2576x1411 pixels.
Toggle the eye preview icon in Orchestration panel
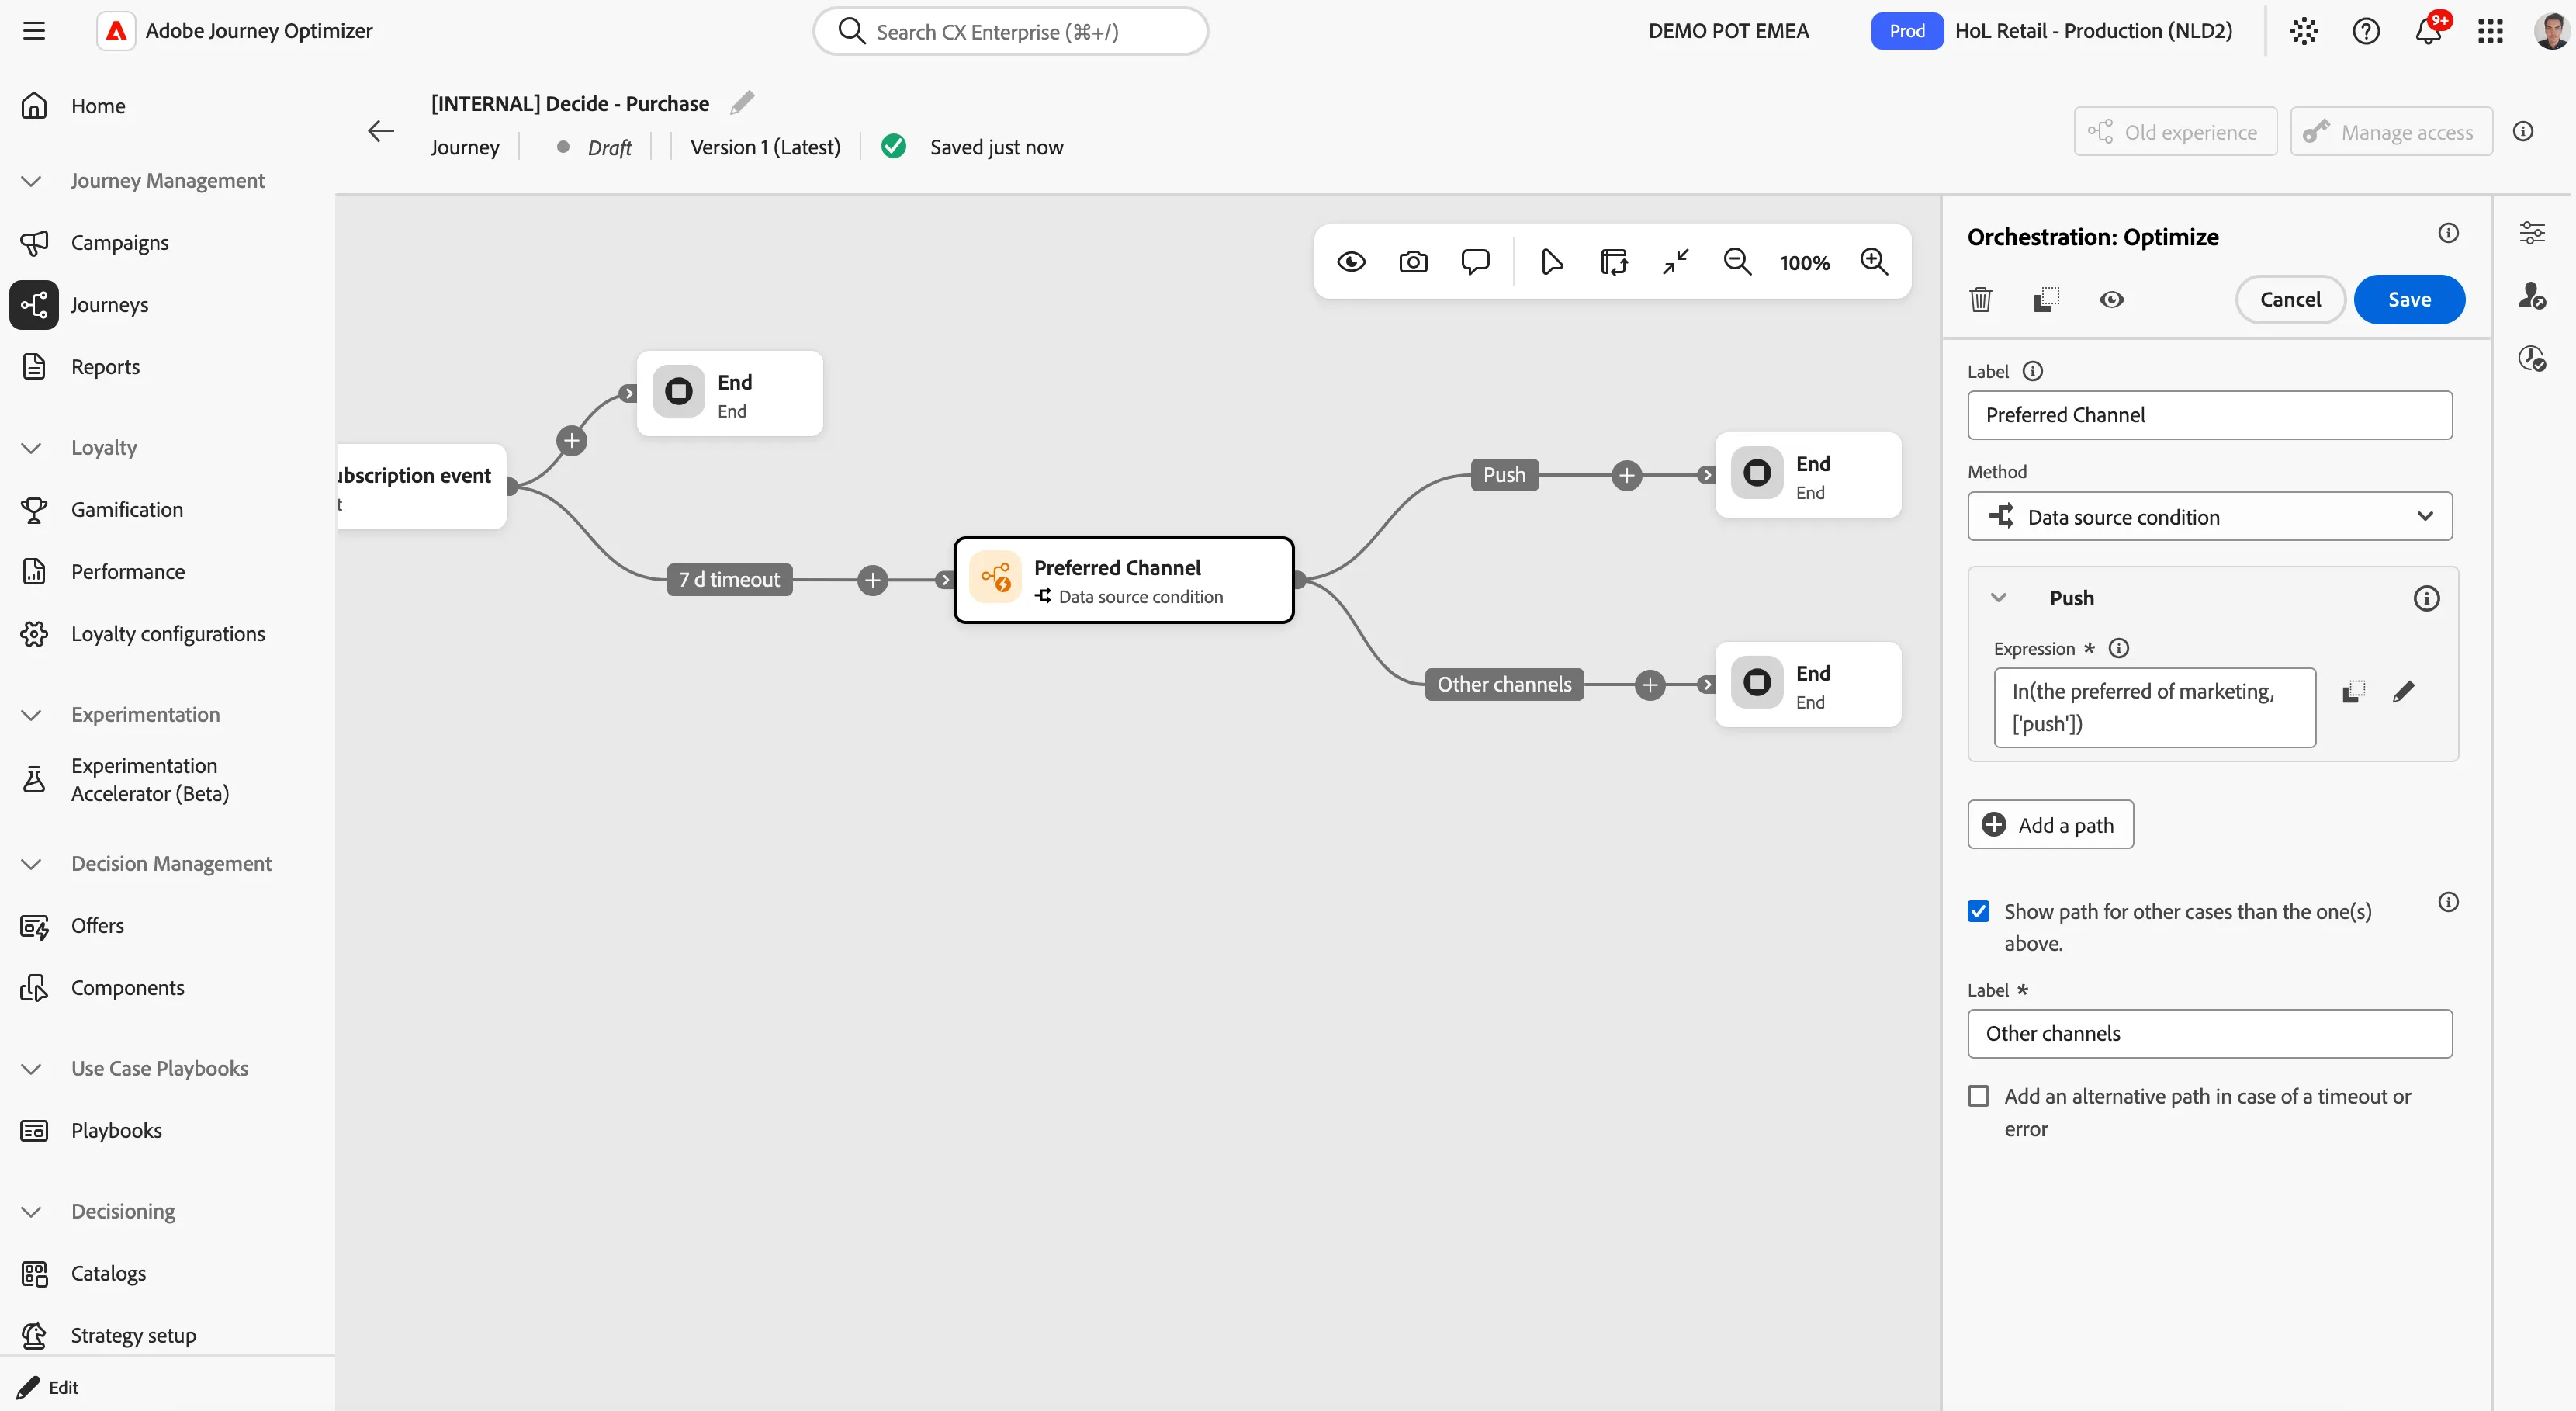tap(2111, 299)
